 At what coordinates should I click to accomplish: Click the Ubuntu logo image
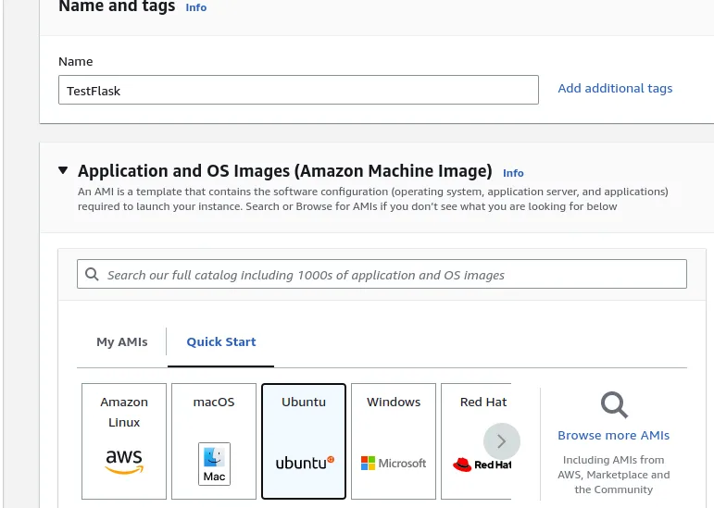(x=304, y=463)
